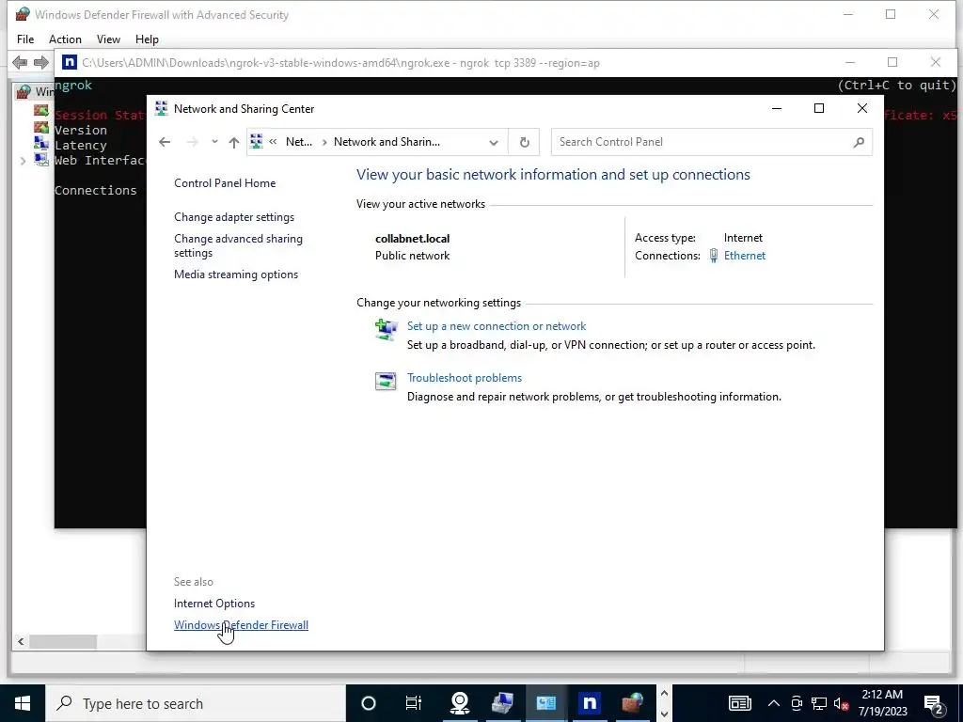
Task: Open the webcam app on the taskbar
Action: pyautogui.click(x=459, y=703)
